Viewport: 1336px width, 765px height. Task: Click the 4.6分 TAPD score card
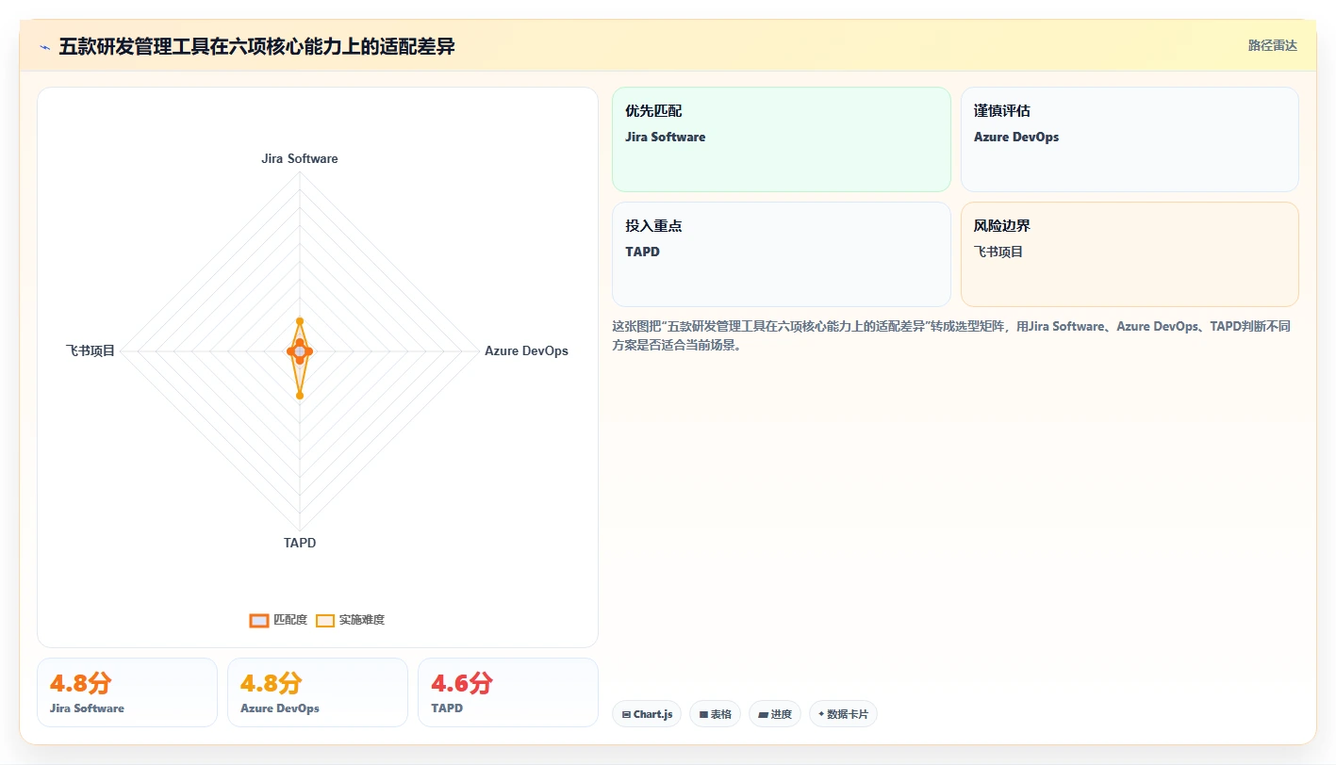tap(508, 692)
